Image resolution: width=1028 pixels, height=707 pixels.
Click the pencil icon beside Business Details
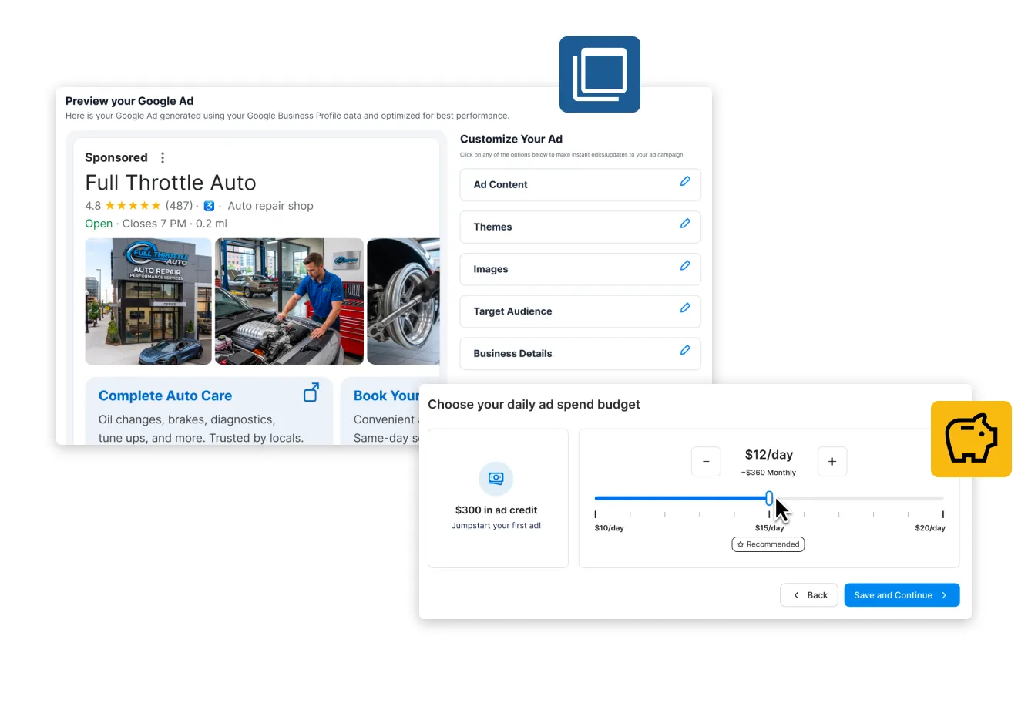tap(685, 350)
